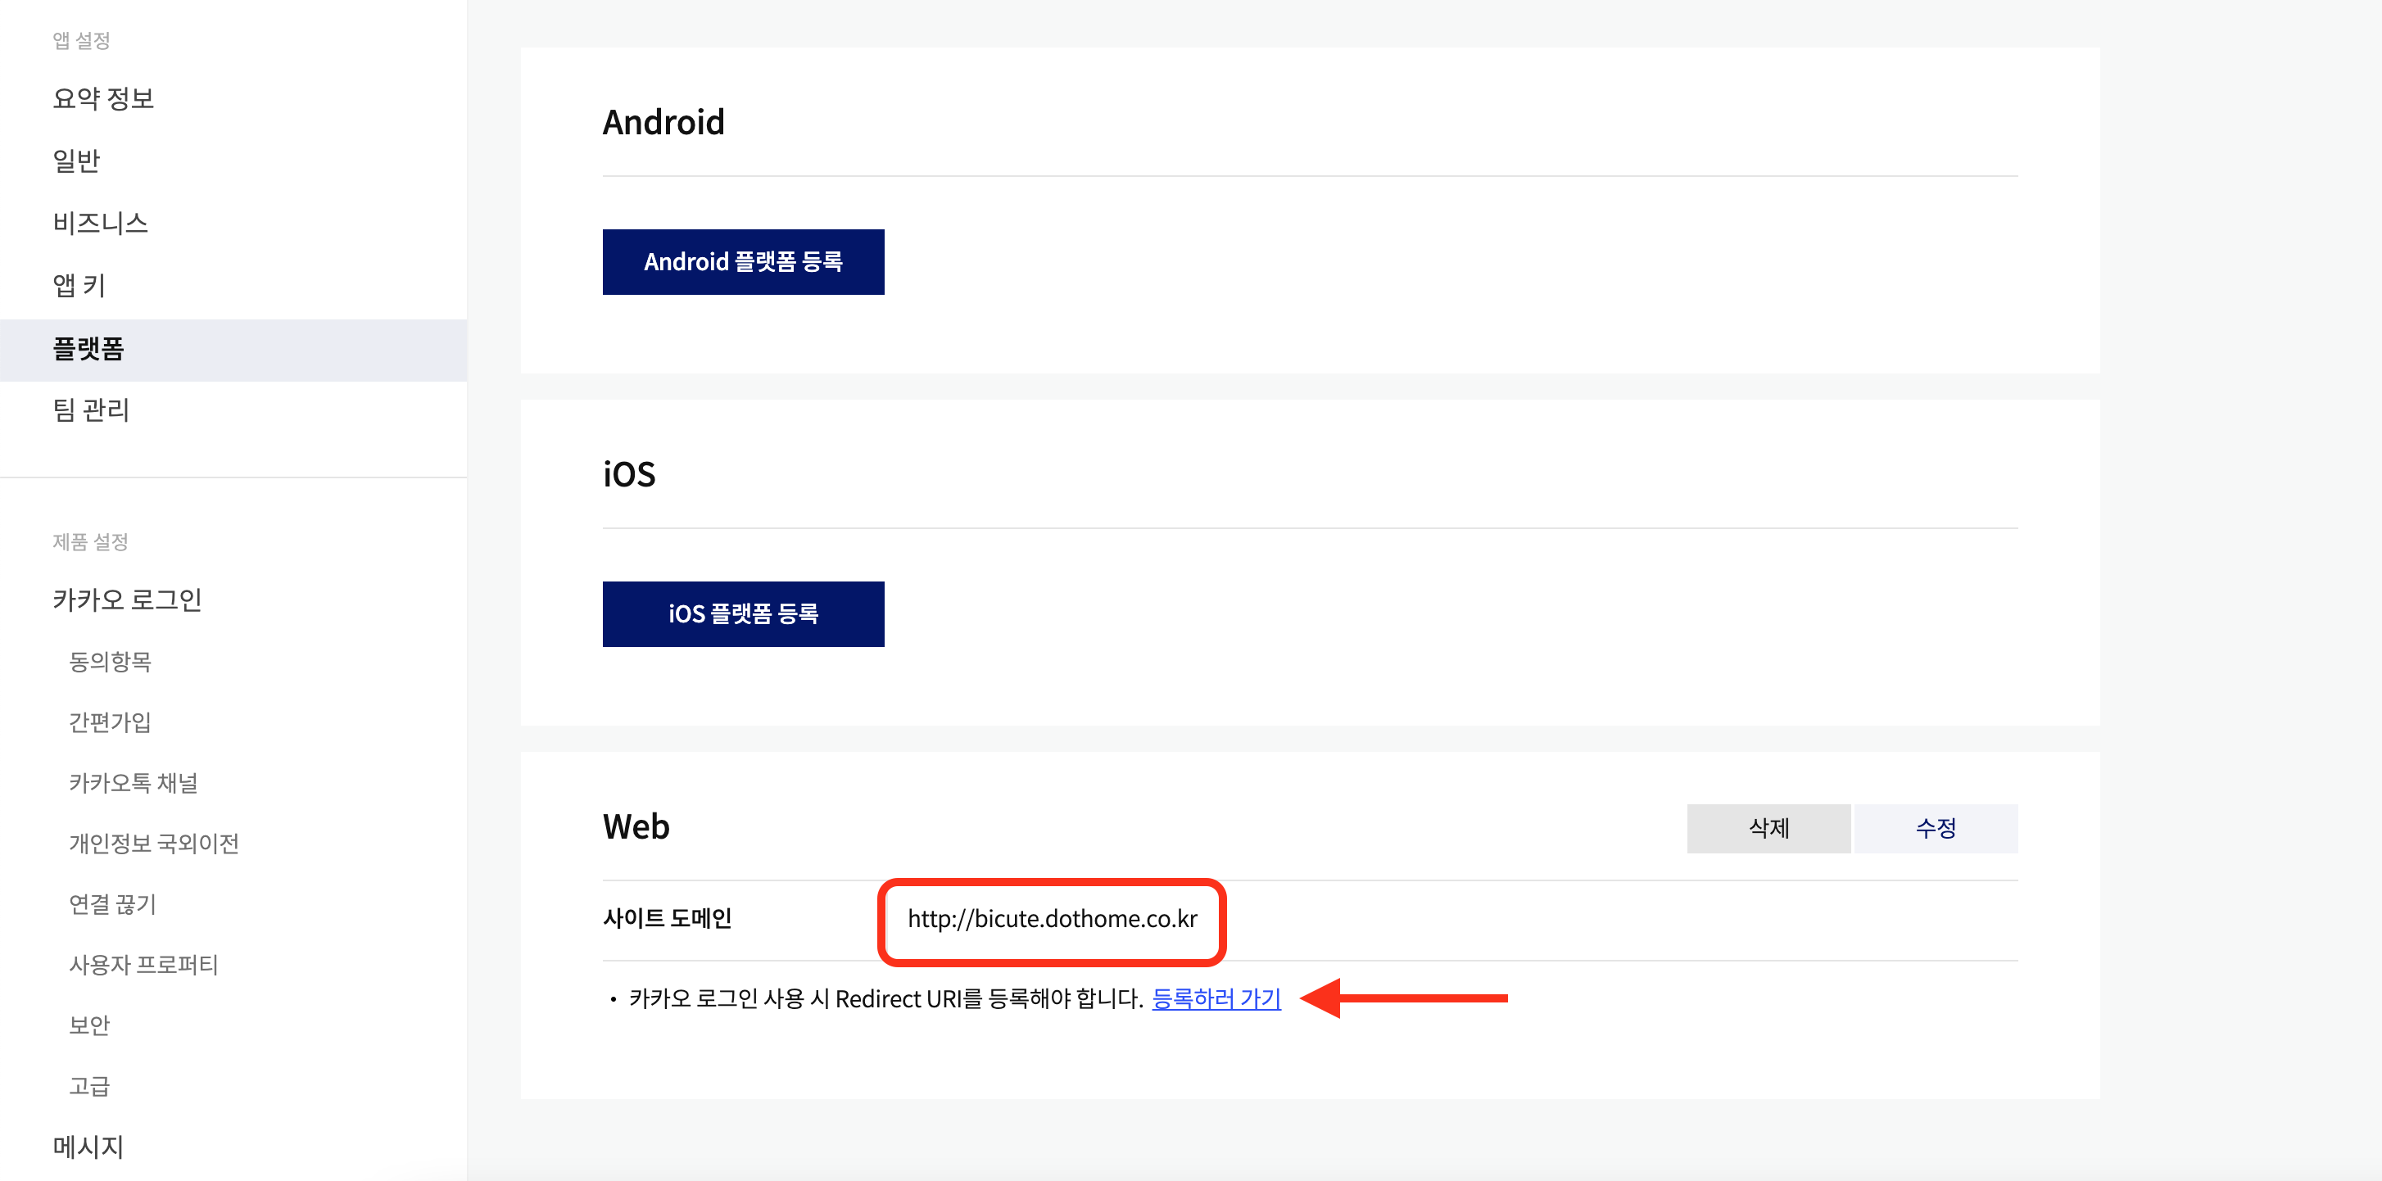Follow the 등록하러 가기 link
Screen dimensions: 2382x1181
(x=1215, y=999)
